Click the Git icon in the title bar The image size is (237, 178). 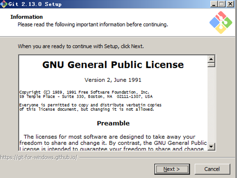coord(4,4)
